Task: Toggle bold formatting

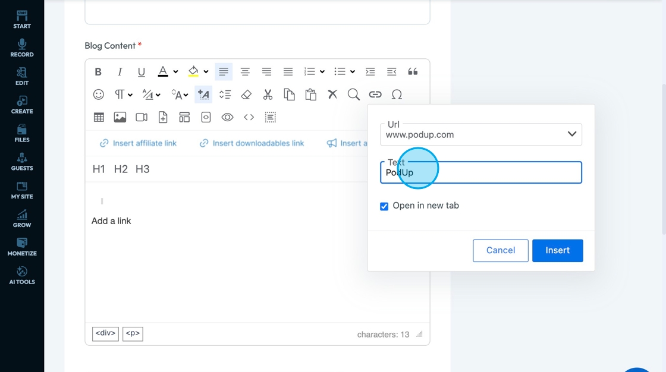Action: click(x=98, y=72)
